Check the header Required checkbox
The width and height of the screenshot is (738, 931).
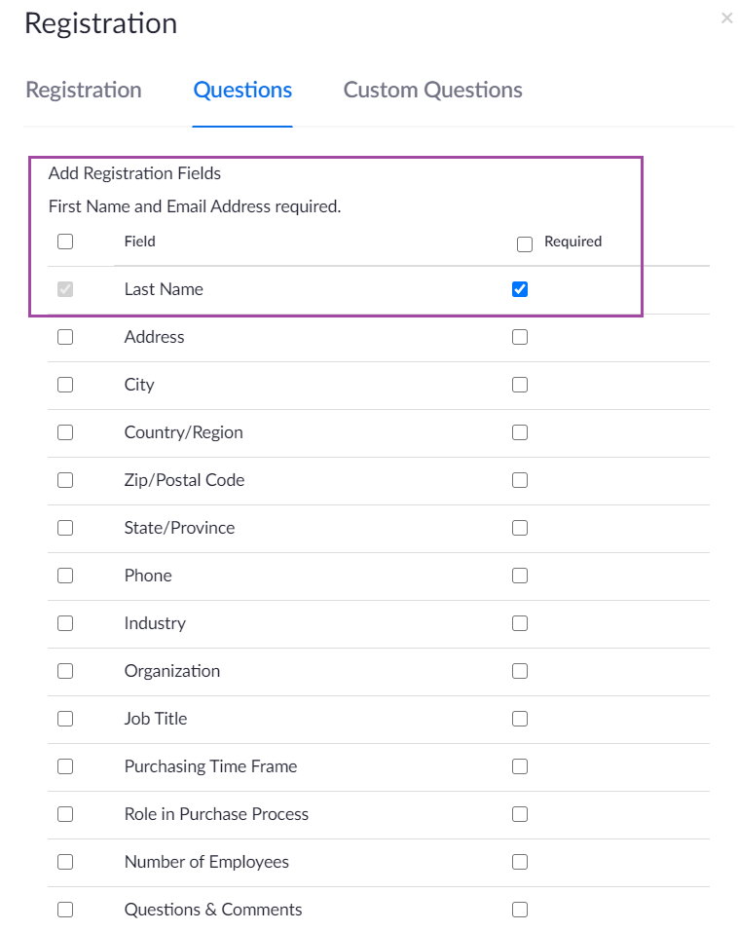click(525, 244)
